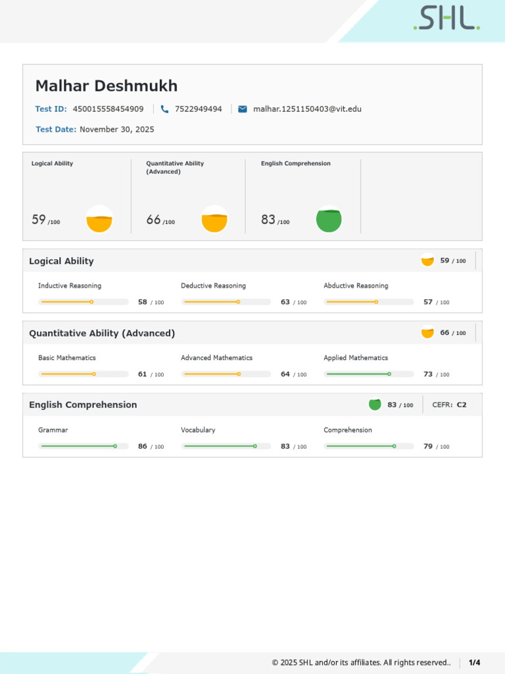
Task: Click the large 83 /100 summary score
Action: pos(276,220)
